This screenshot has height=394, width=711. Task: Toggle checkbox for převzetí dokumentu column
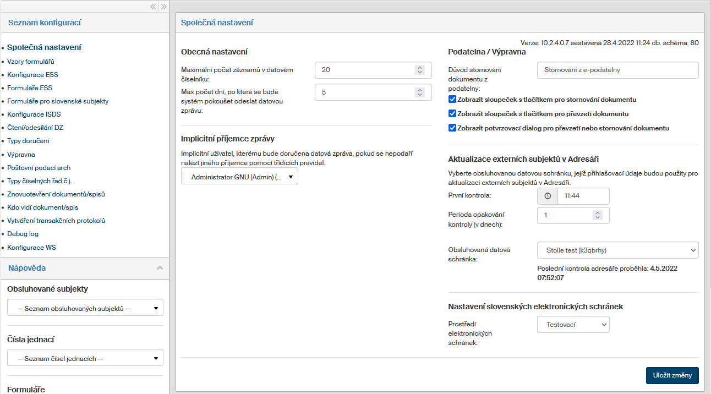click(452, 114)
